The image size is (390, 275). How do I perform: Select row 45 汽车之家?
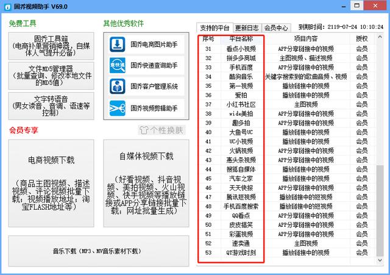coord(287,179)
